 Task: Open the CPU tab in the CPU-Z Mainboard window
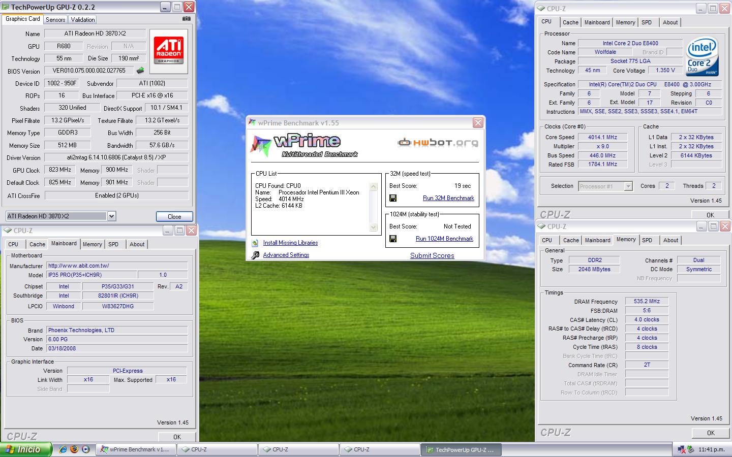(13, 244)
